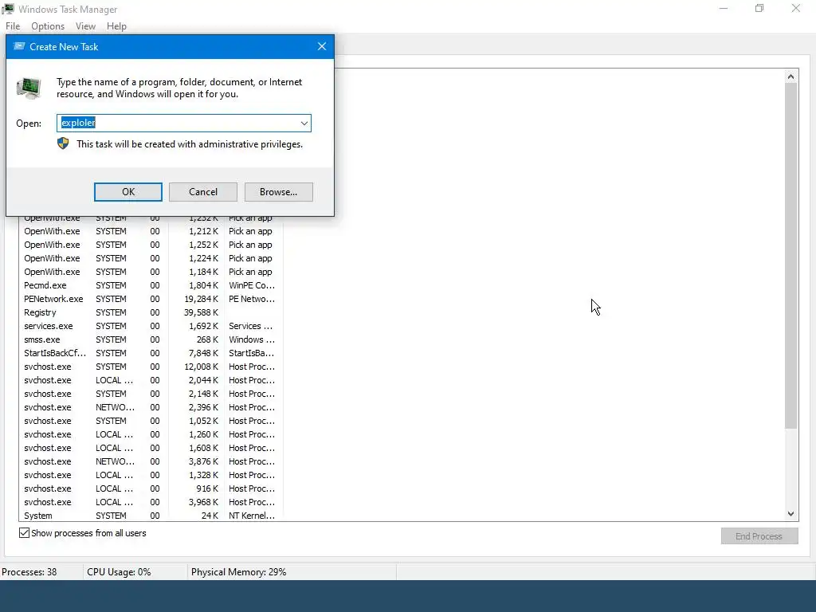Screen dimensions: 816x612
Task: Select svchost.exe row using 3,968 K
Action: [x=151, y=502]
